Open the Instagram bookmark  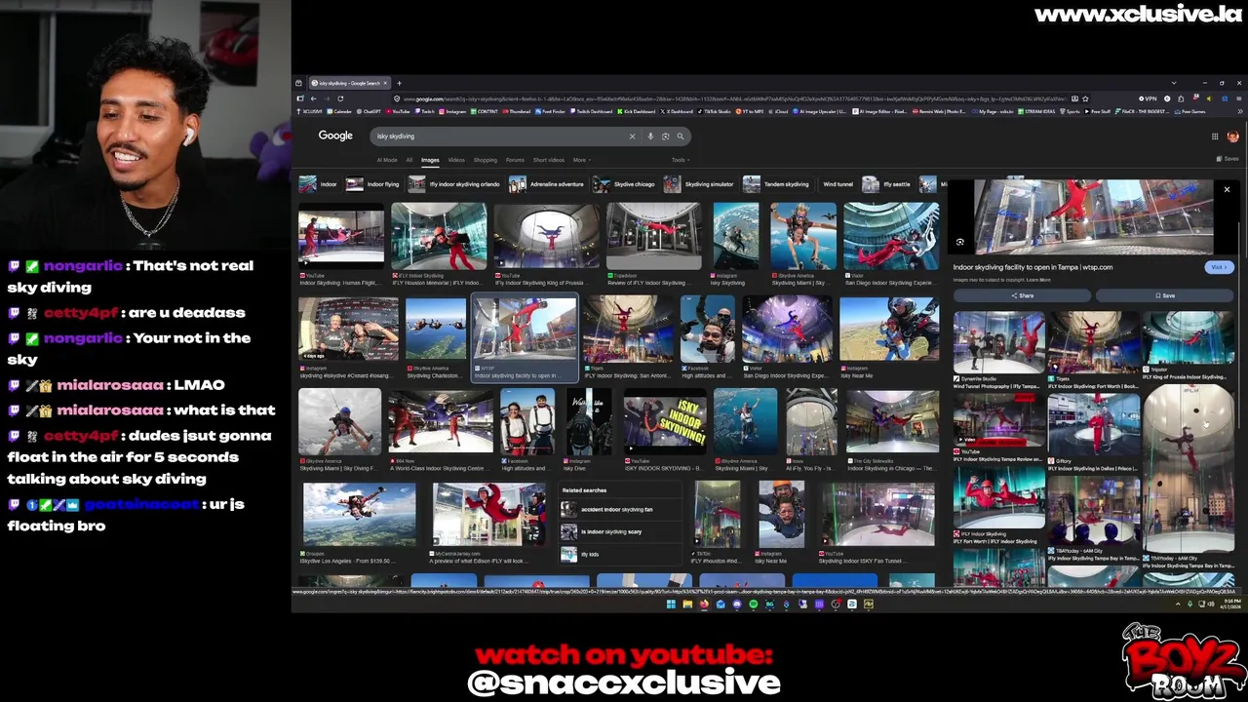[453, 111]
